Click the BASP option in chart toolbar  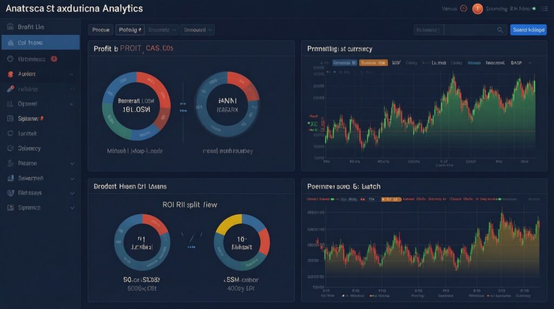click(516, 63)
